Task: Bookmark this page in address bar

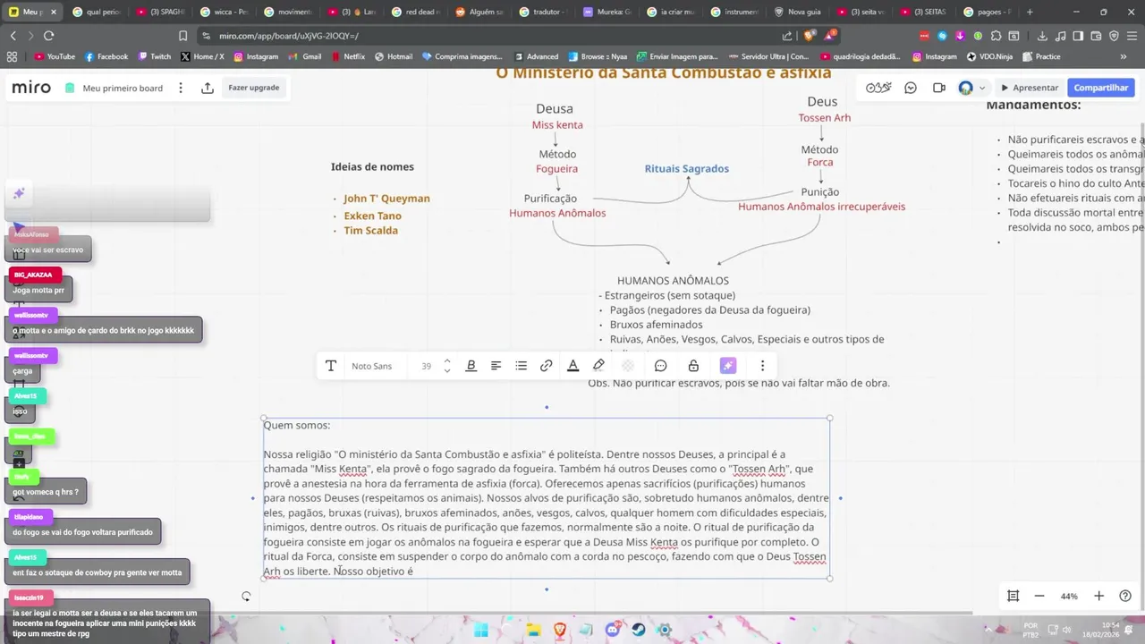Action: click(182, 36)
